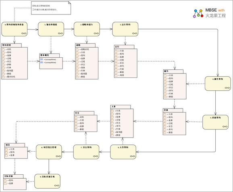Select the 5.资源架构 activity node
Viewport: 233px width, 192px height.
[216, 122]
